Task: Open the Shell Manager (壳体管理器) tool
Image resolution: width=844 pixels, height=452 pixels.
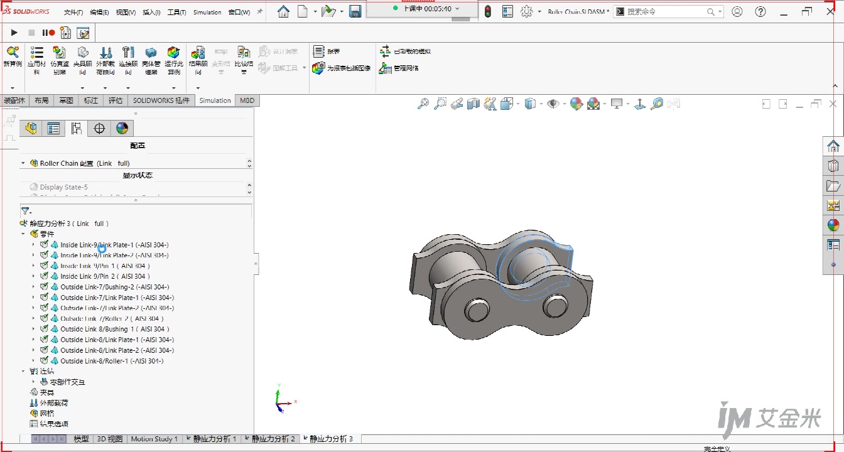Action: click(x=151, y=53)
